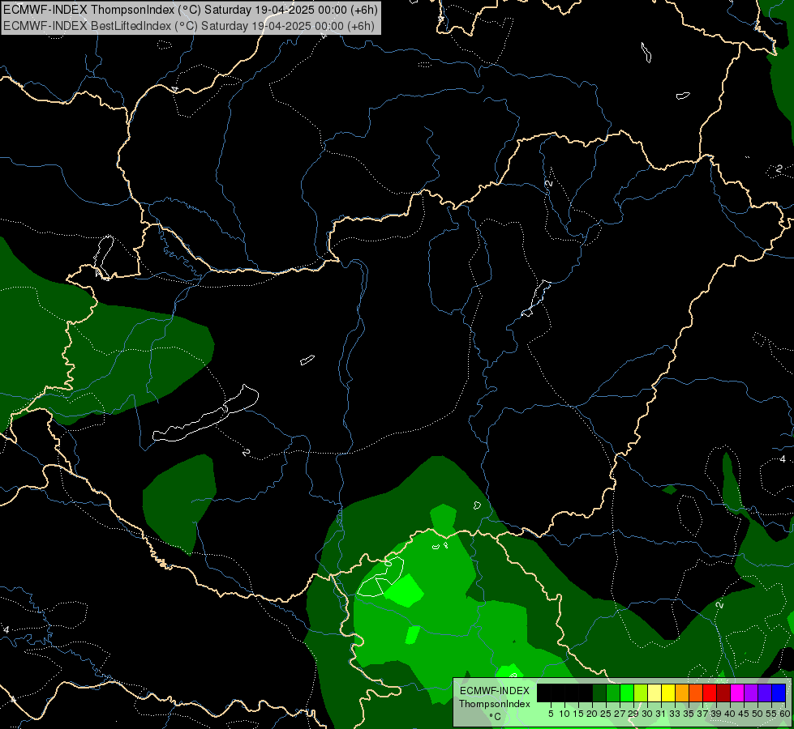This screenshot has height=729, width=794.
Task: Pick the orange 33–35 legend swatch
Action: (682, 693)
